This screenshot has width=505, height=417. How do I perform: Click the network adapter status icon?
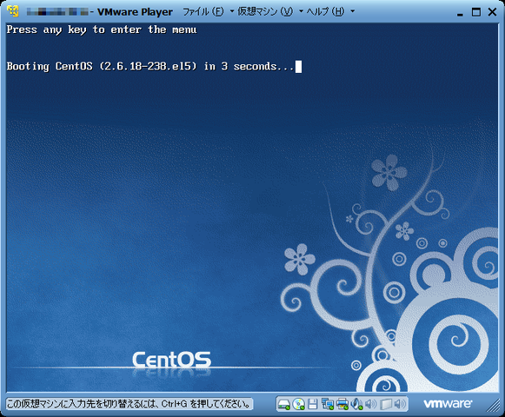(x=328, y=404)
